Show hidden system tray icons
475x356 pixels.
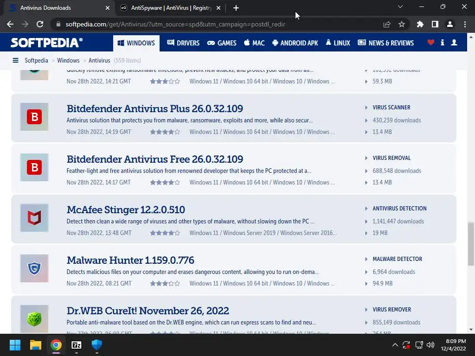(395, 345)
